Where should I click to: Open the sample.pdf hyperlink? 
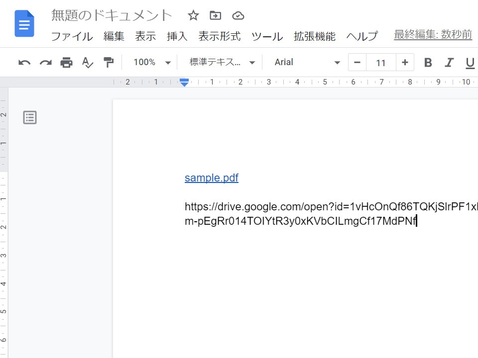coord(211,178)
